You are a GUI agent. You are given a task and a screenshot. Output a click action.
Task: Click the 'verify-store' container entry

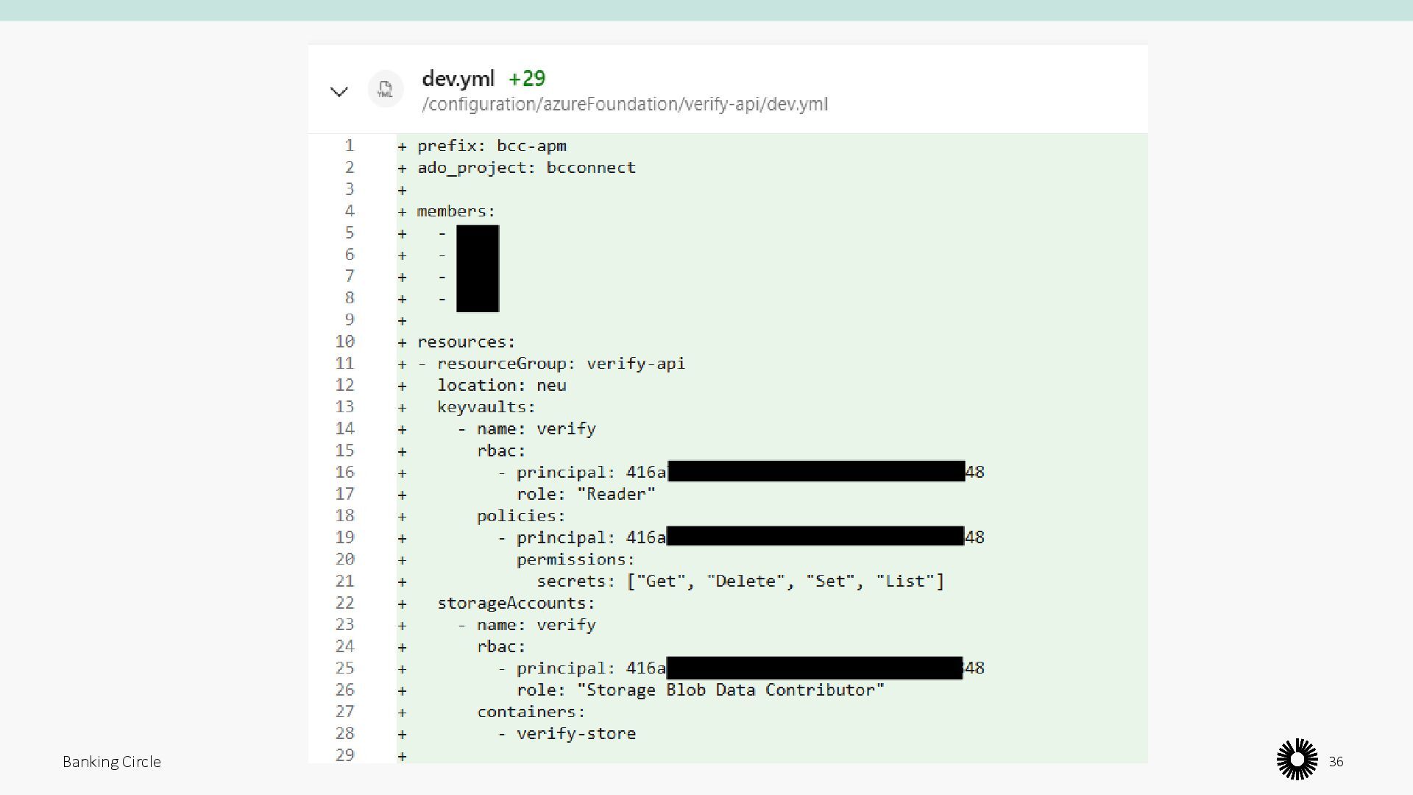pyautogui.click(x=576, y=734)
